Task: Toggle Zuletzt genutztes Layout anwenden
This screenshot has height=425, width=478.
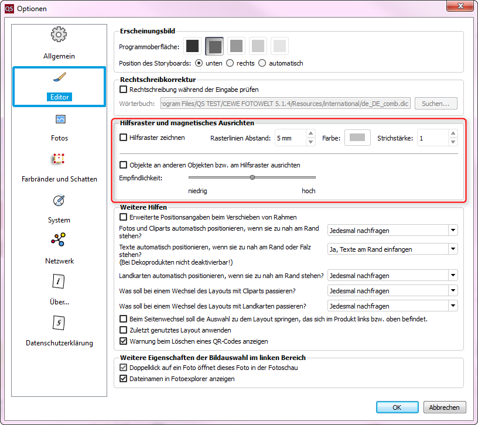Action: point(123,330)
